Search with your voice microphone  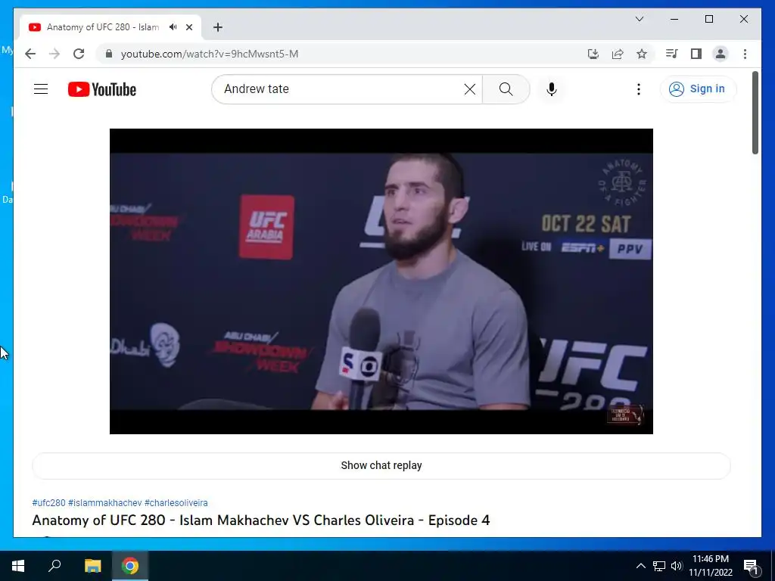coord(552,89)
